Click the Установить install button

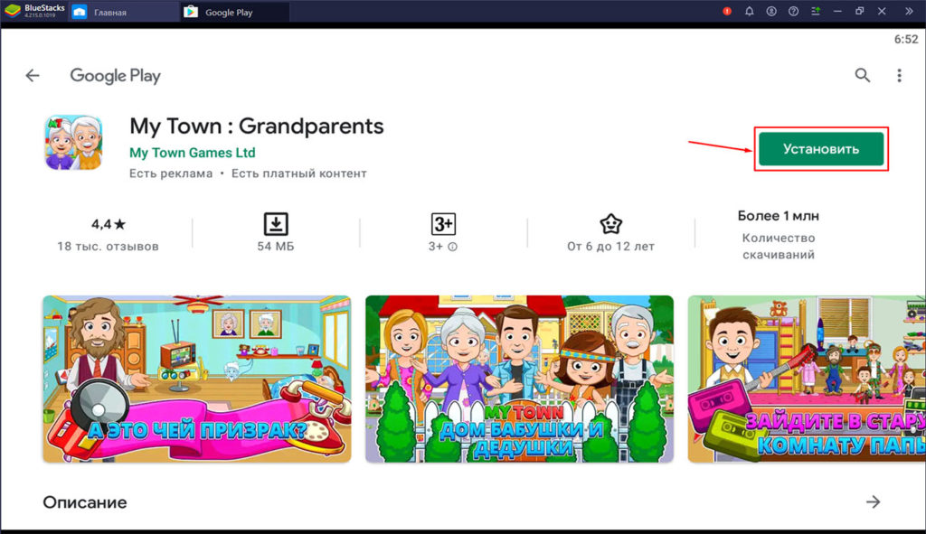pyautogui.click(x=821, y=149)
